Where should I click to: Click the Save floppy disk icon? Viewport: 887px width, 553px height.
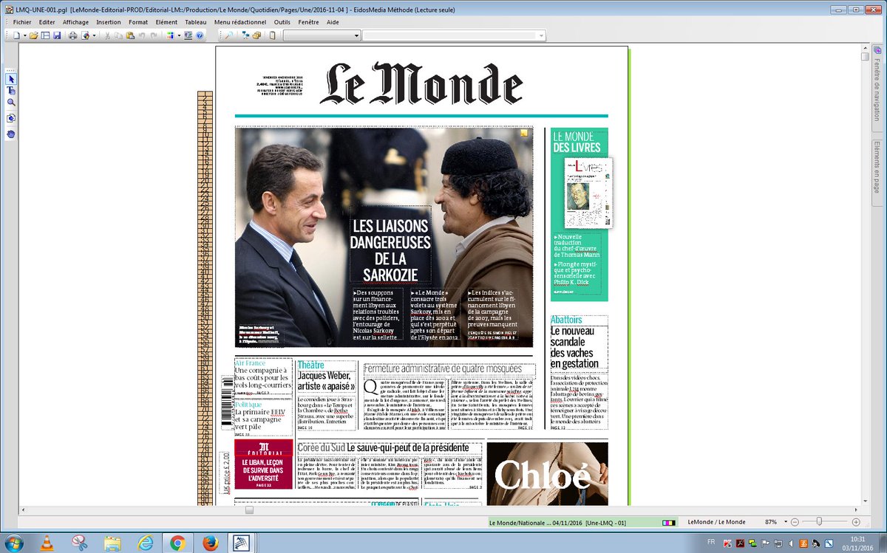tap(57, 35)
